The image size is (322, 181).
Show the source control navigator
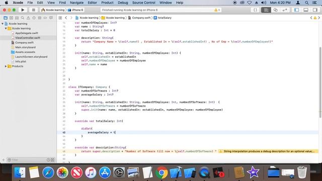tap(11, 18)
